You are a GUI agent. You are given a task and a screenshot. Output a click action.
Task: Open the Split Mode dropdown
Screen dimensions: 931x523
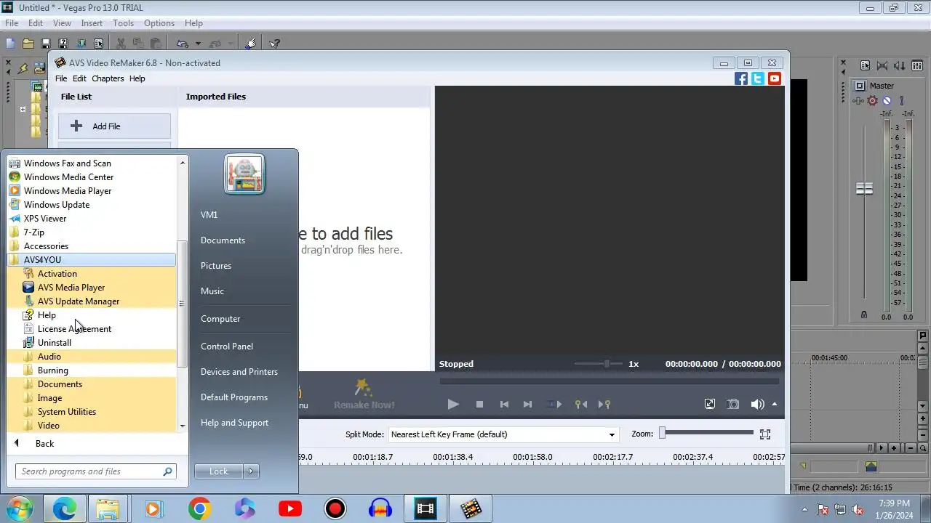[x=612, y=434]
